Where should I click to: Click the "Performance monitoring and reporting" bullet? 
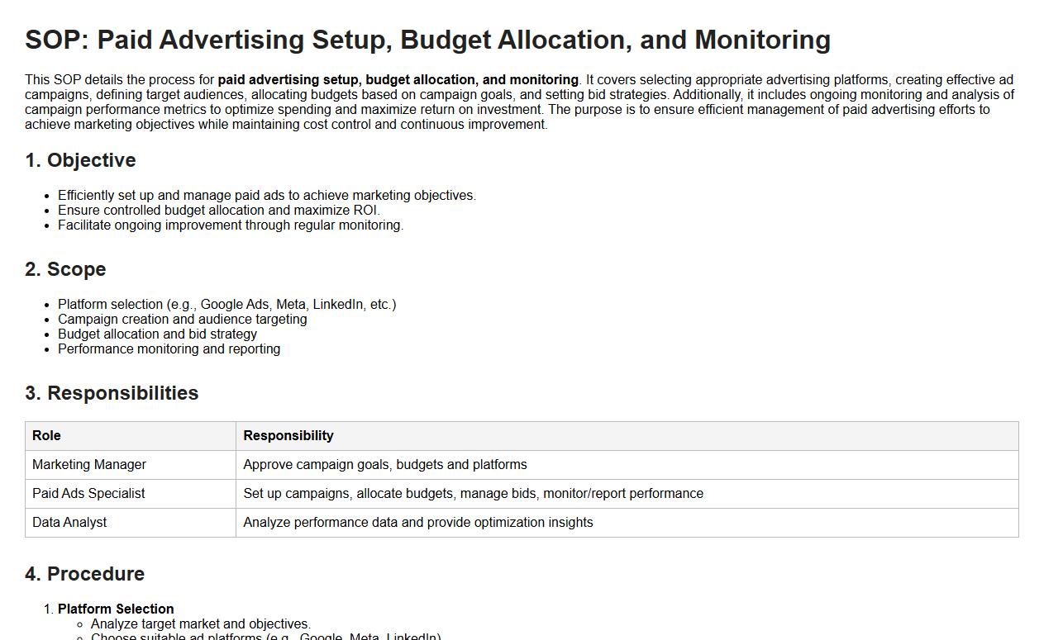169,349
